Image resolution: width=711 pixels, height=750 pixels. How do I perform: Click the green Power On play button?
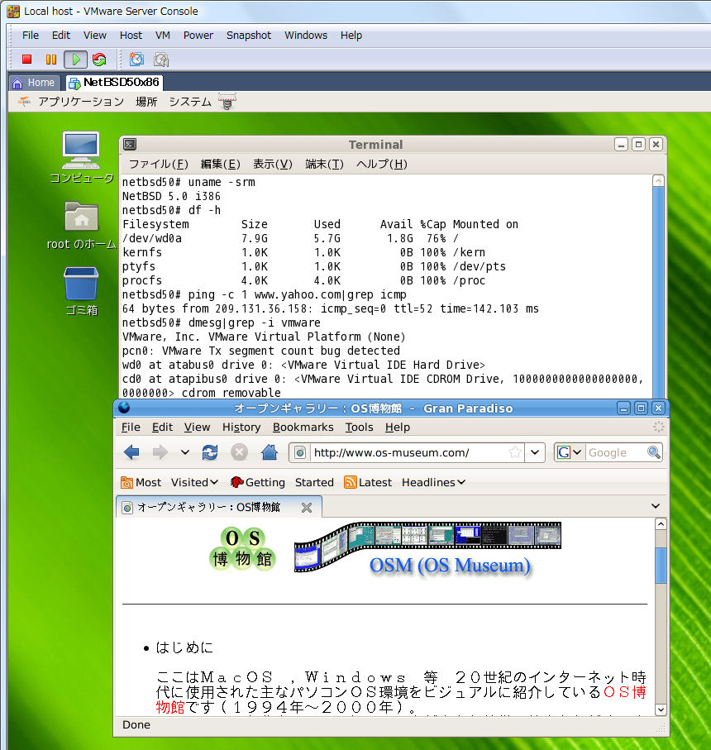coord(75,60)
